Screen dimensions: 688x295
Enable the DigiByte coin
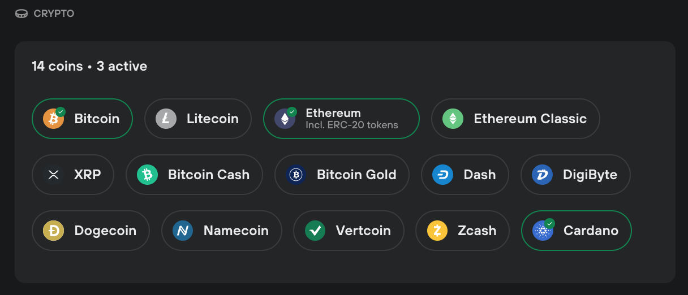pos(575,175)
